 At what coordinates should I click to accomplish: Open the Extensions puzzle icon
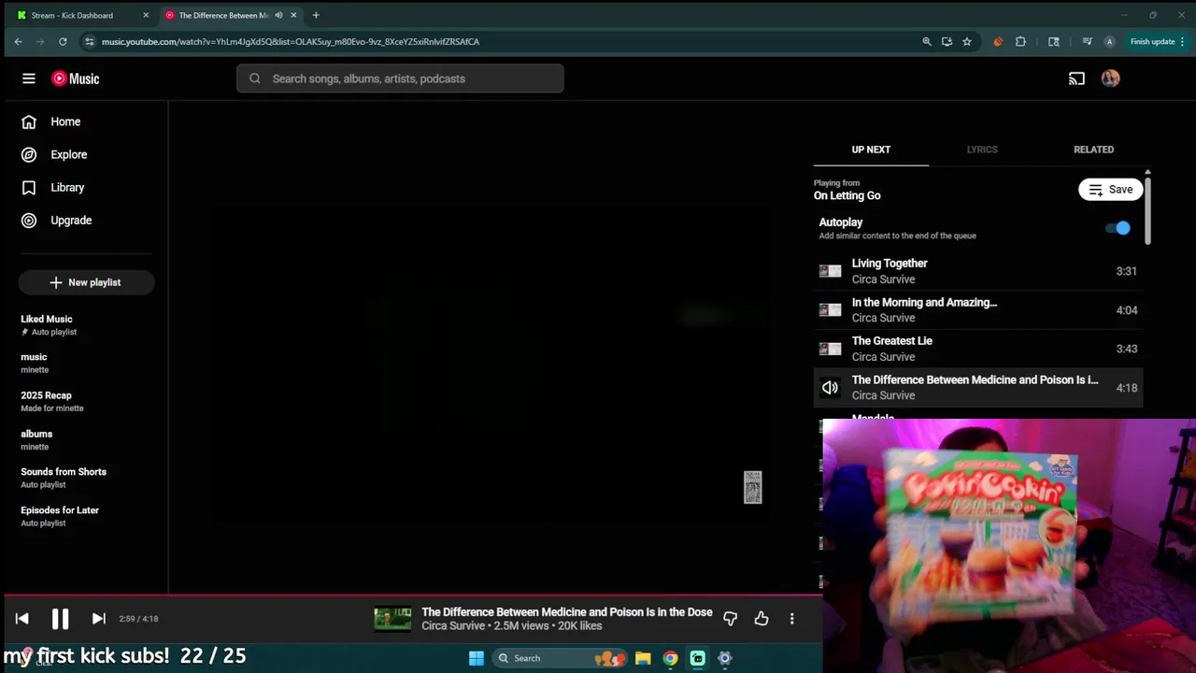tap(1020, 41)
